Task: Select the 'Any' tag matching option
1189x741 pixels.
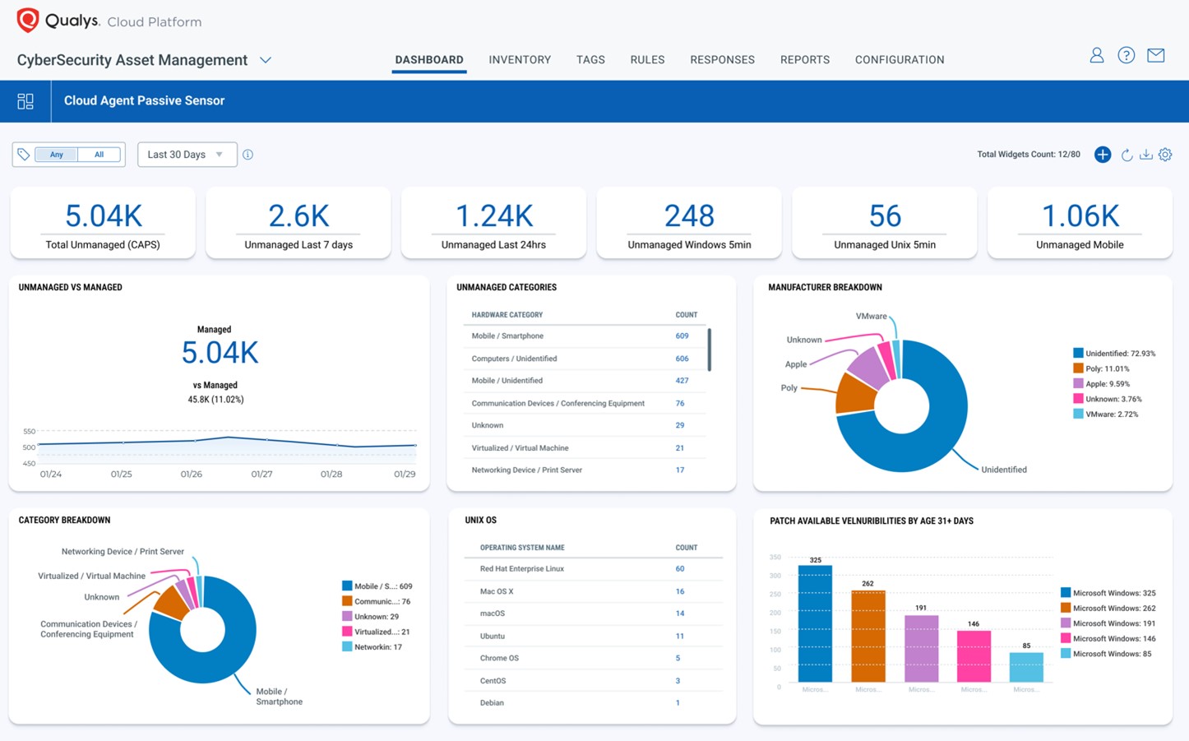Action: [55, 154]
